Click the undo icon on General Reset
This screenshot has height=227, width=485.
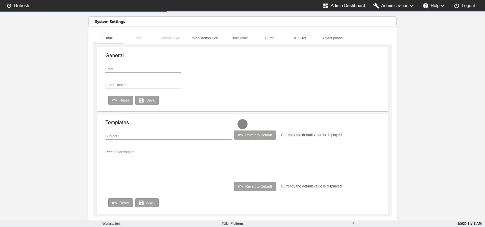point(114,100)
